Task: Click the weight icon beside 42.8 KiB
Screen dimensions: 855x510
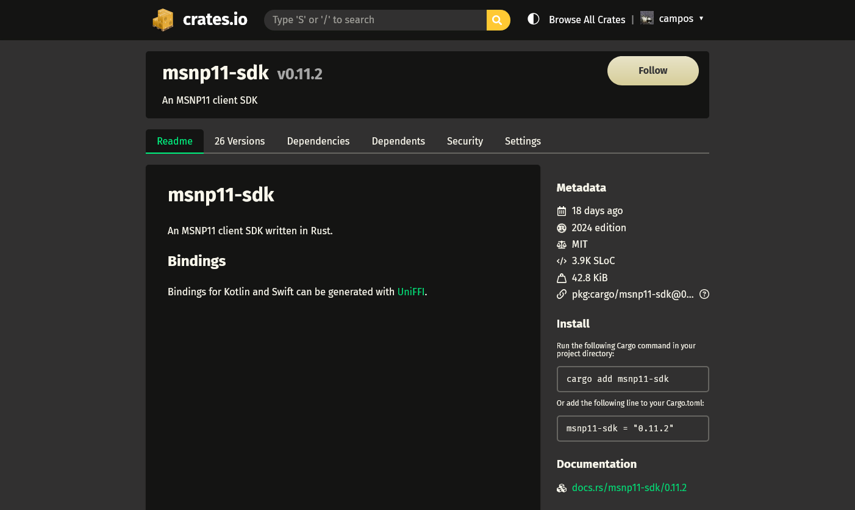Action: [562, 278]
